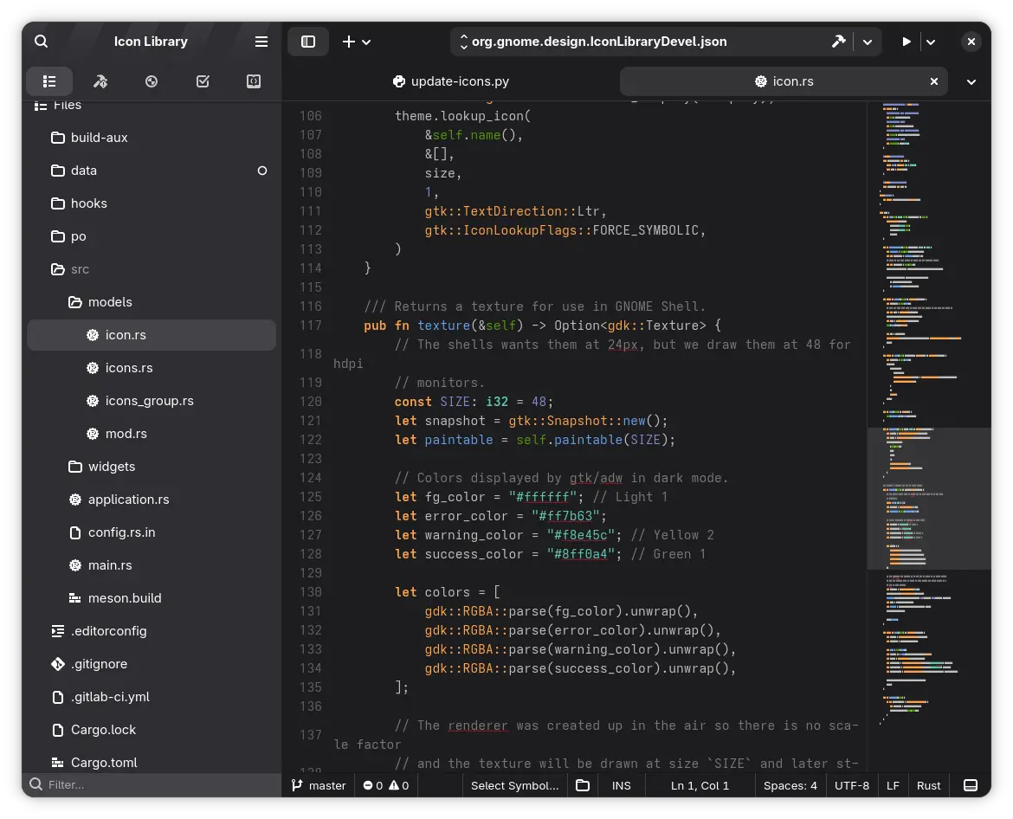This screenshot has height=819, width=1013.
Task: Open the documentation book icon
Action: [253, 81]
